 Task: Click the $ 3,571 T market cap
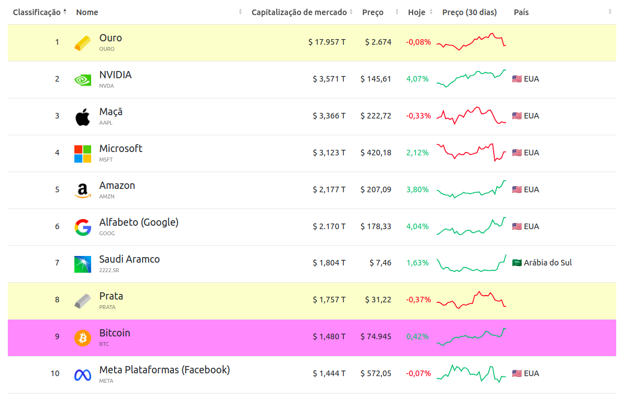[329, 79]
